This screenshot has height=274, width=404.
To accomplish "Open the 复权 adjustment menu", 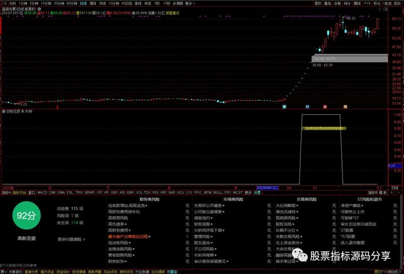I will [318, 3].
